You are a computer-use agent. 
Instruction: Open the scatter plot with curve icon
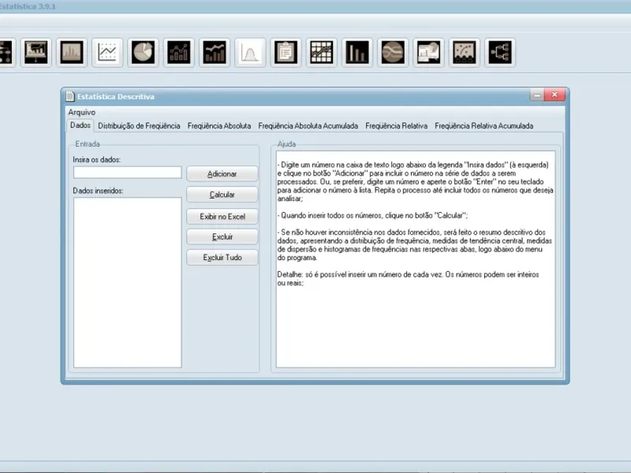click(465, 52)
